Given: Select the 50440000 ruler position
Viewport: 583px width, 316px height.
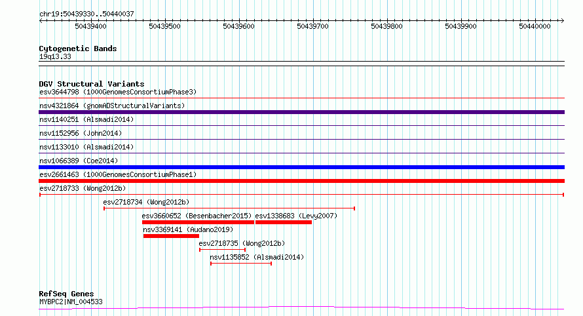Looking at the screenshot, I should pos(535,26).
